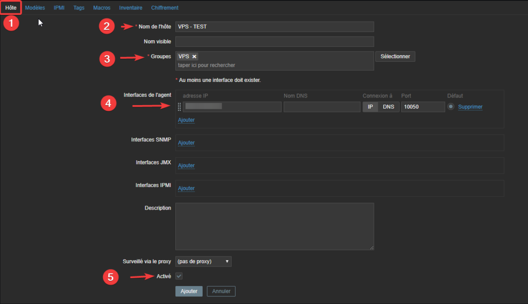Screen dimensions: 528x304
Task: Open the proxy selection dropdown
Action: point(203,261)
